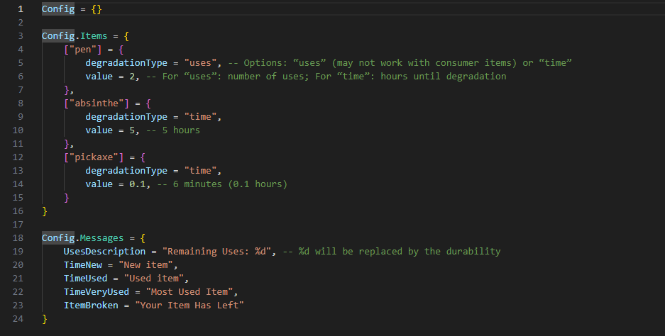Click line number 12 in the gutter

(x=18, y=157)
